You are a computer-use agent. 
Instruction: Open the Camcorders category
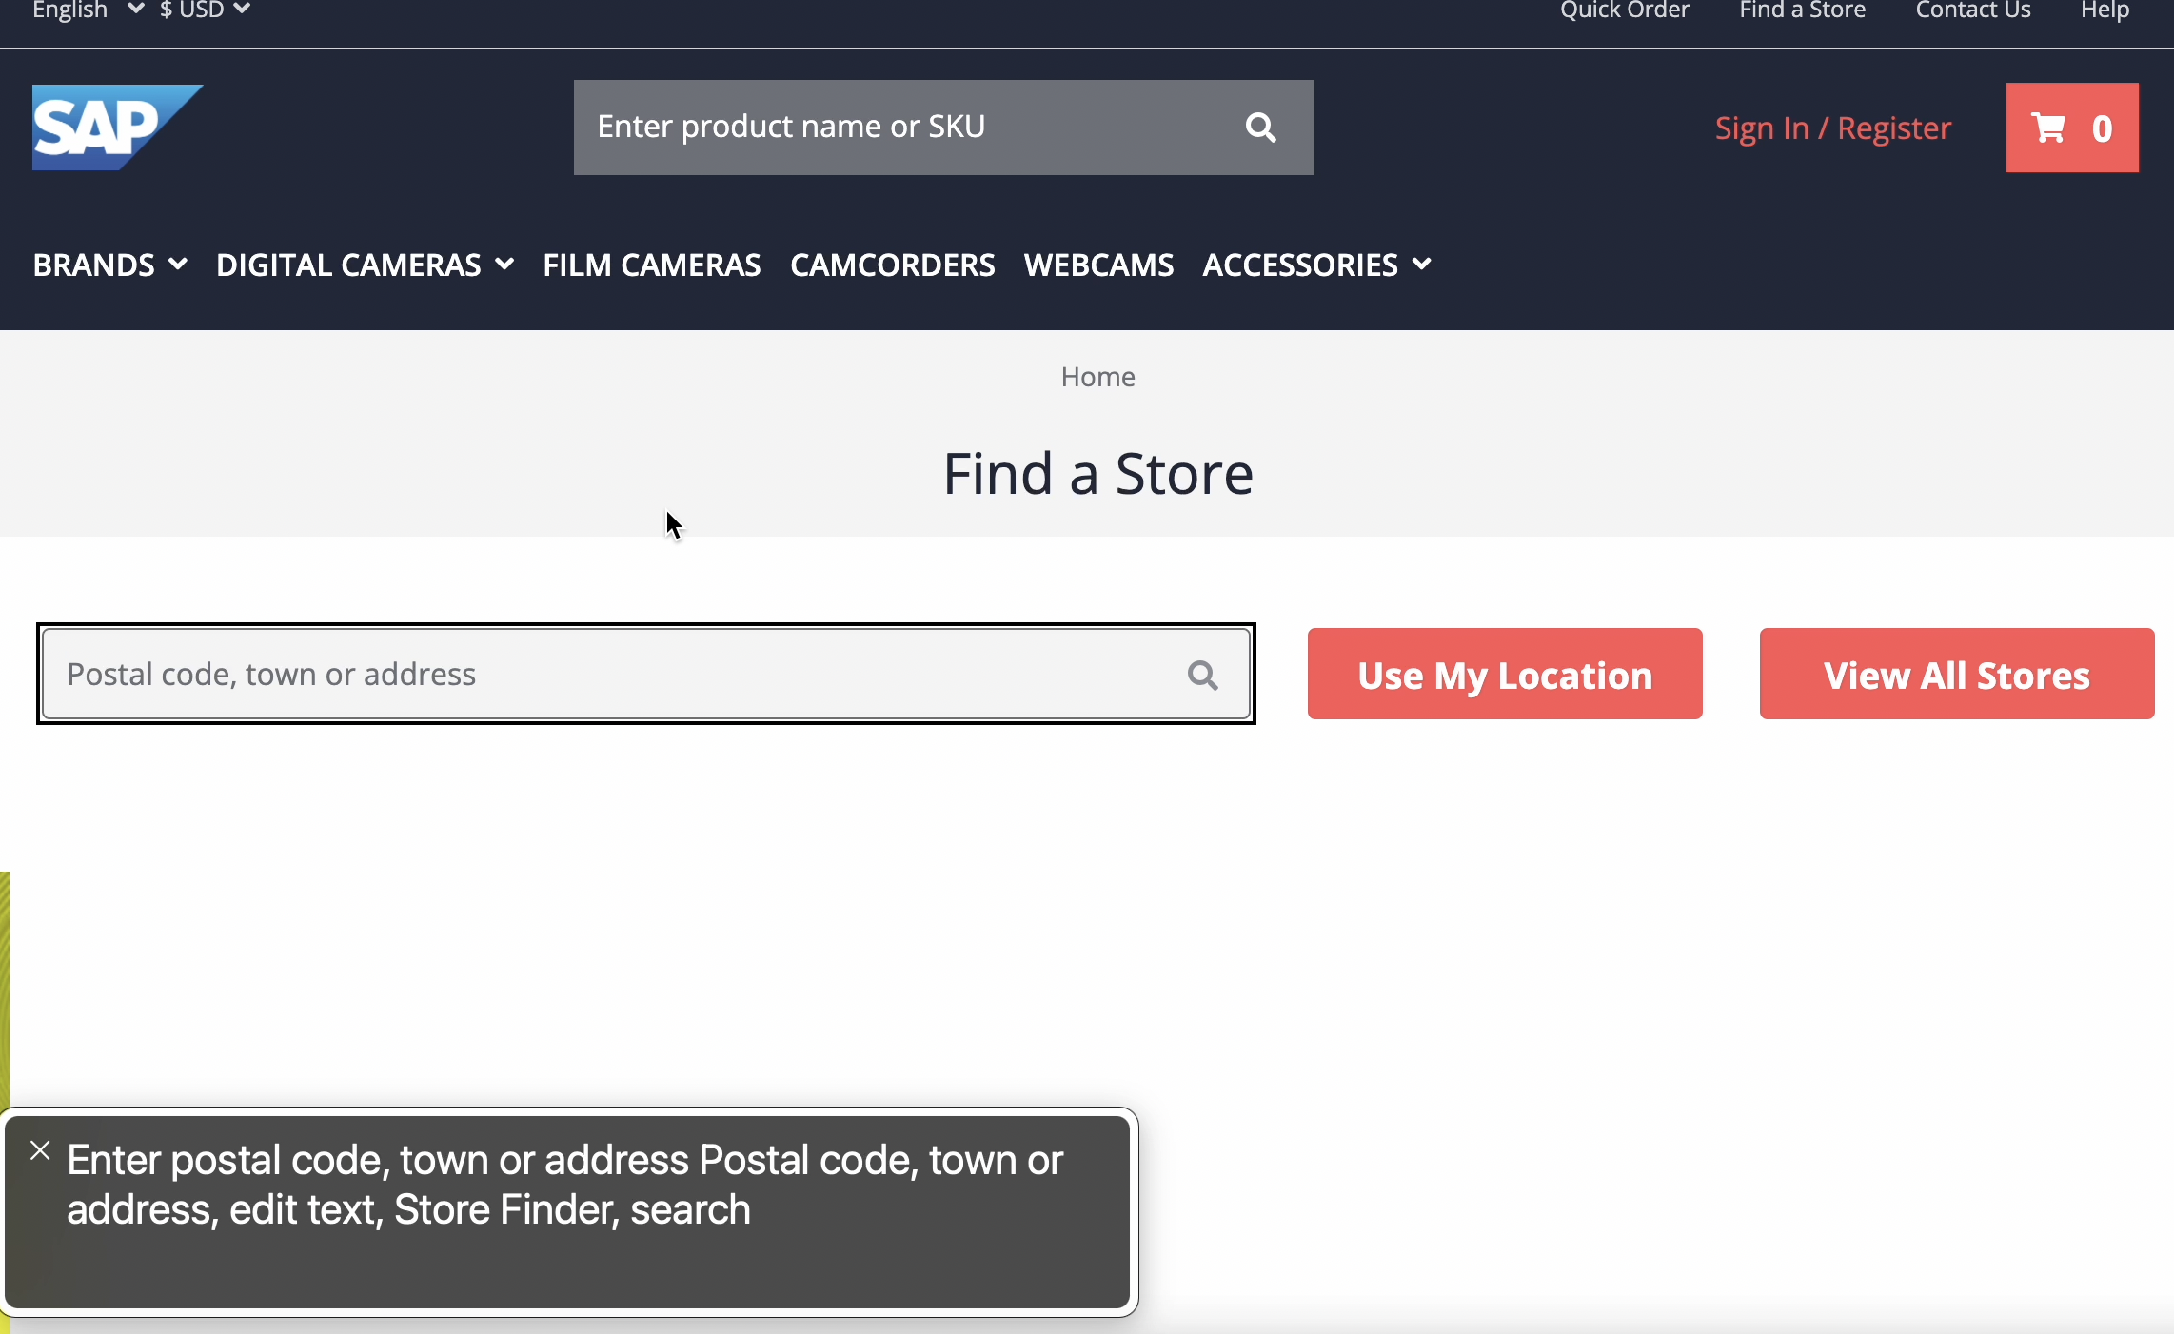click(x=892, y=265)
